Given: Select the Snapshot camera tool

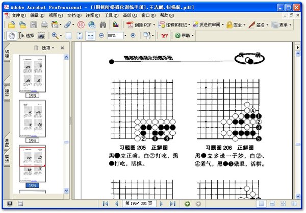Looking at the screenshot, I should pyautogui.click(x=41, y=36).
